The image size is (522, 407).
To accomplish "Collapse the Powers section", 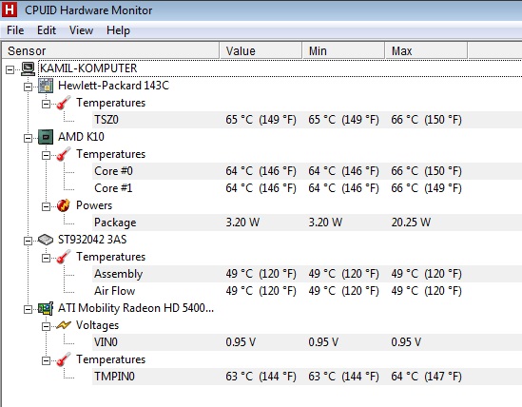I will click(46, 207).
